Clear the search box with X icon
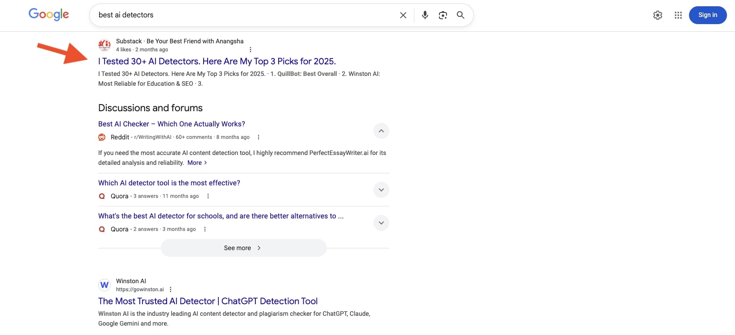The height and width of the screenshot is (335, 735). click(x=403, y=15)
